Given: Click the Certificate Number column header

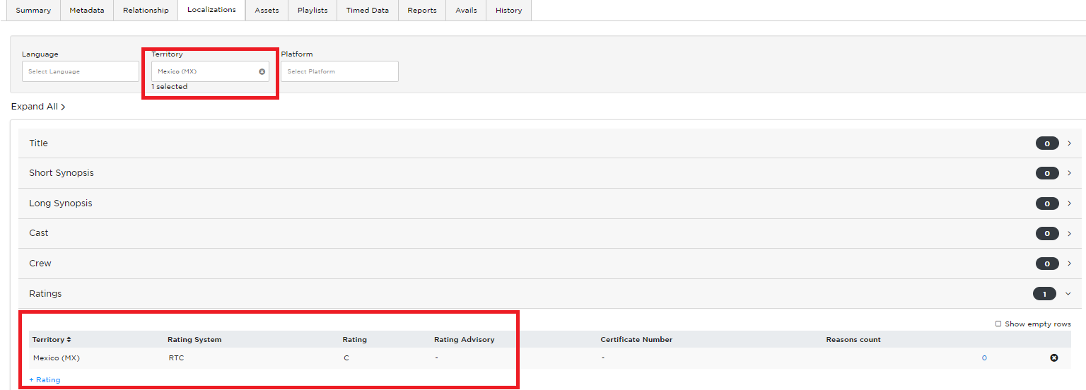Looking at the screenshot, I should pyautogui.click(x=636, y=340).
